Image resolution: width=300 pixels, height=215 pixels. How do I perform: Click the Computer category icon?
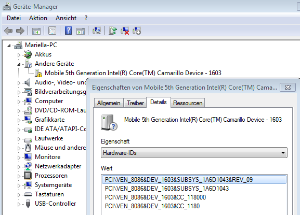click(28, 101)
